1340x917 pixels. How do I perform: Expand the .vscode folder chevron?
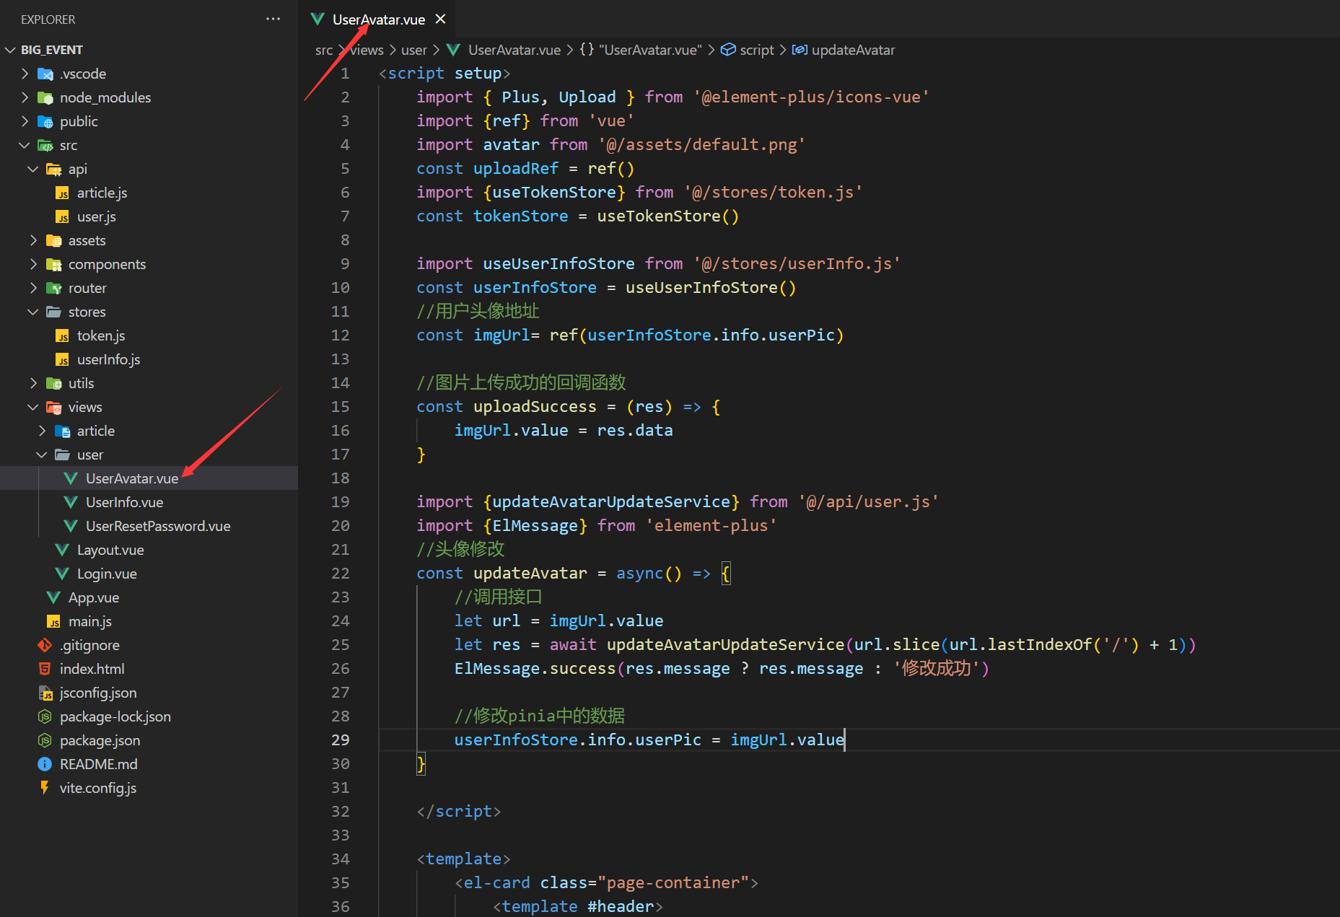[25, 74]
